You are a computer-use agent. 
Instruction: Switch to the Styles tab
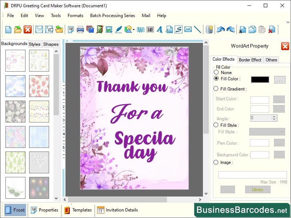point(35,44)
